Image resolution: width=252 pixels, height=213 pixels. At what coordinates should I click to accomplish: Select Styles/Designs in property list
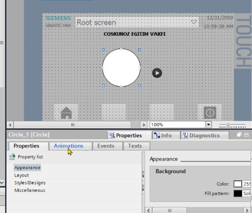(30, 183)
